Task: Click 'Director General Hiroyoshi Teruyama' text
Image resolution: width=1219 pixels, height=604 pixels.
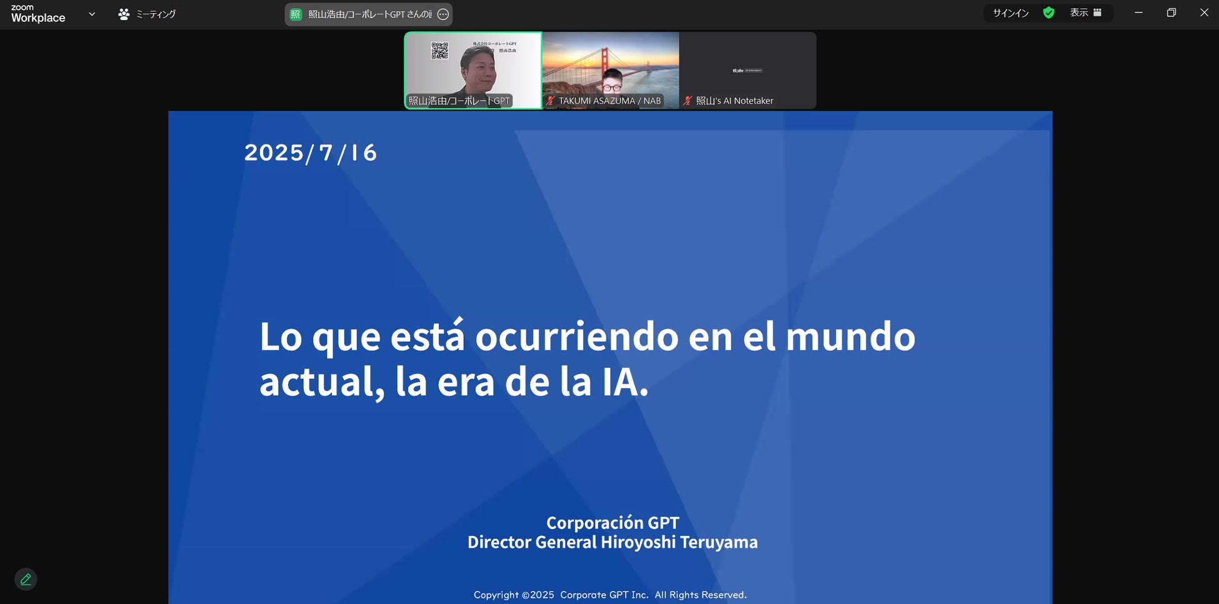Action: [x=613, y=542]
